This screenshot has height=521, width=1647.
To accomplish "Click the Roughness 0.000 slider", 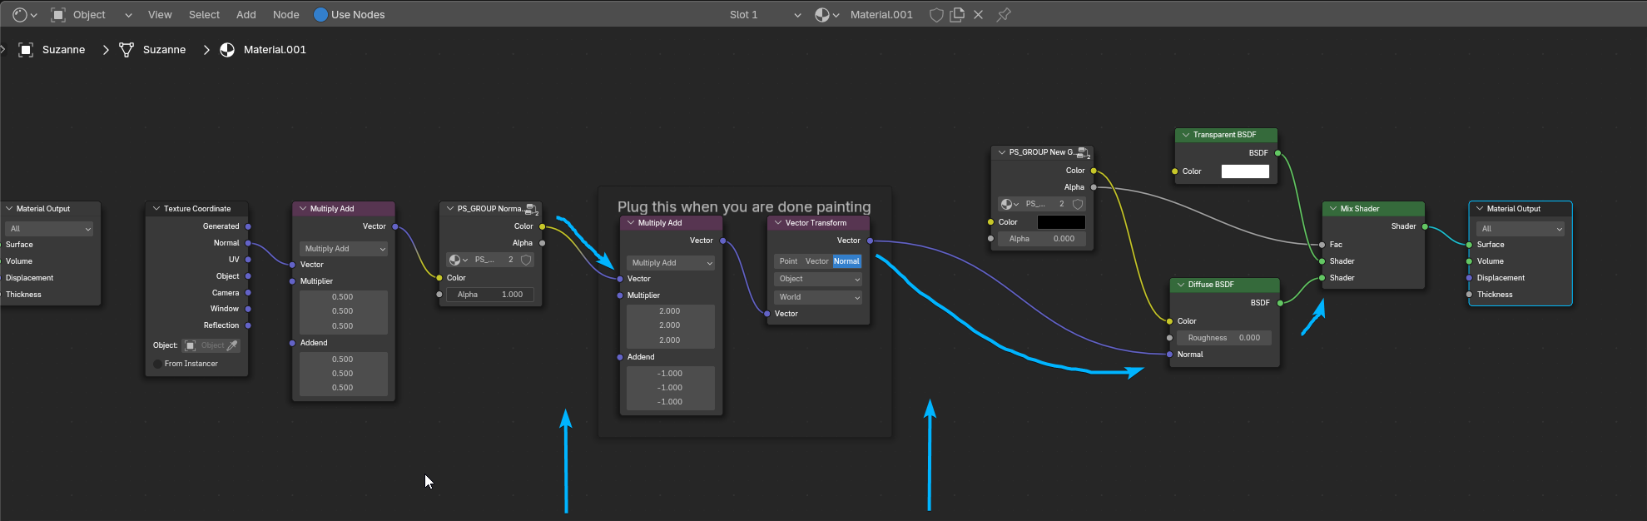I will [x=1224, y=338].
